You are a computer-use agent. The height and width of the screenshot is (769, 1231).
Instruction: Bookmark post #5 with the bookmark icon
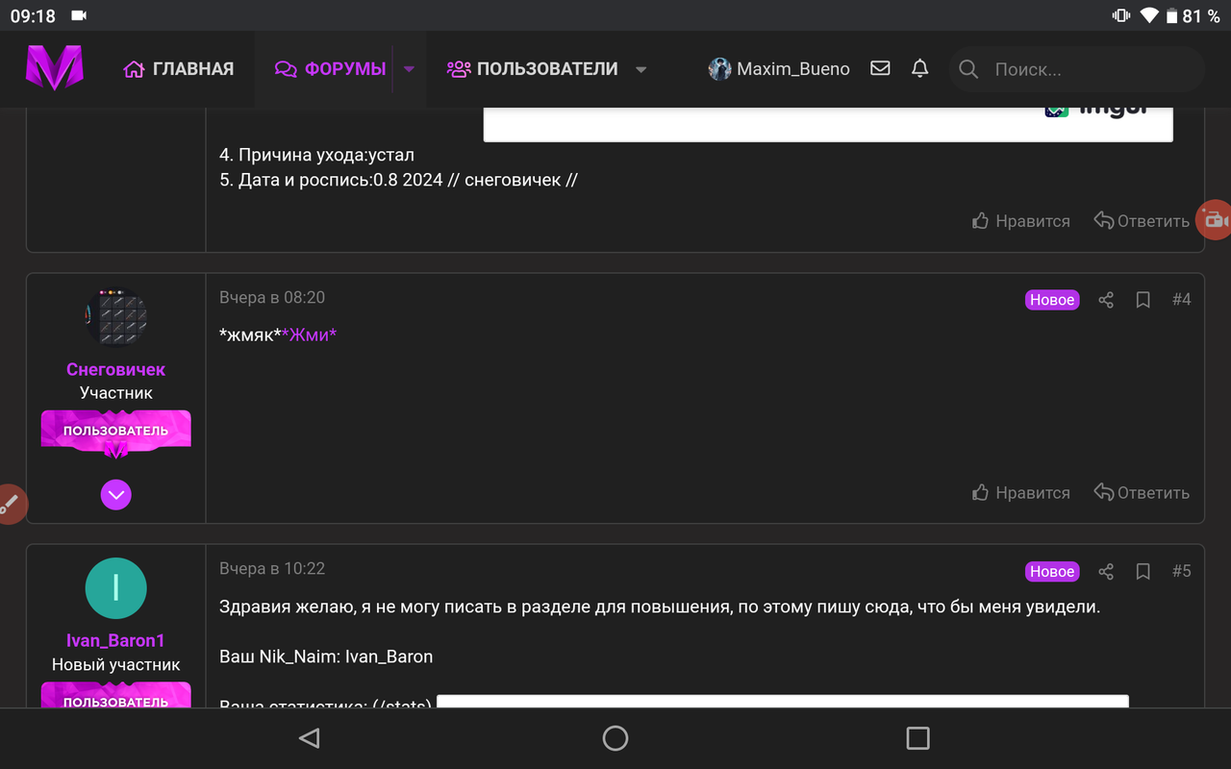1143,571
